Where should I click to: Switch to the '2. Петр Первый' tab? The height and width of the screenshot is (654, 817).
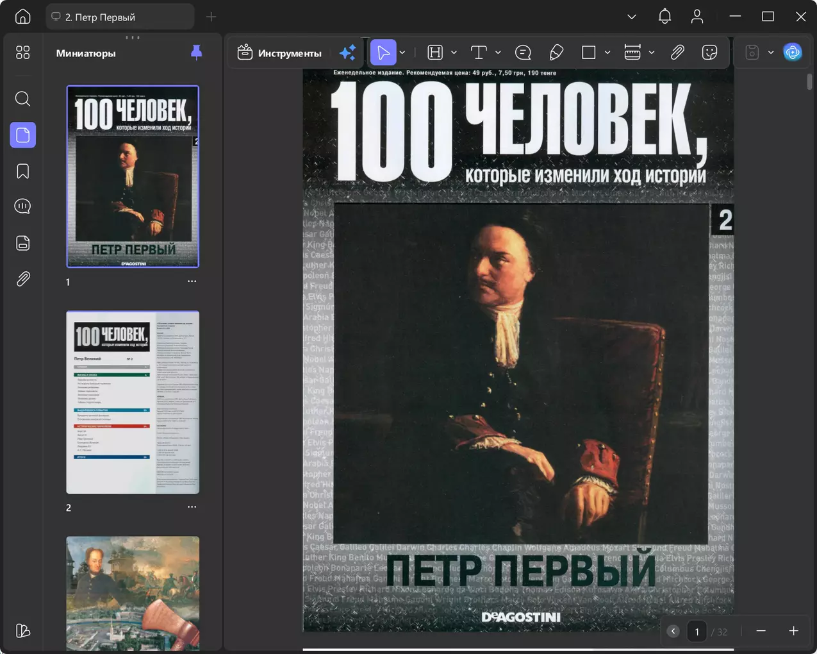(120, 17)
